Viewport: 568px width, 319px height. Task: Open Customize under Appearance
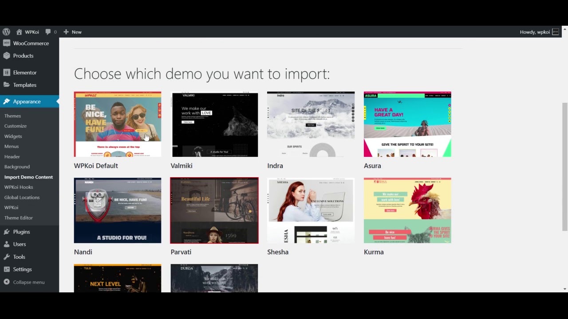tap(16, 126)
